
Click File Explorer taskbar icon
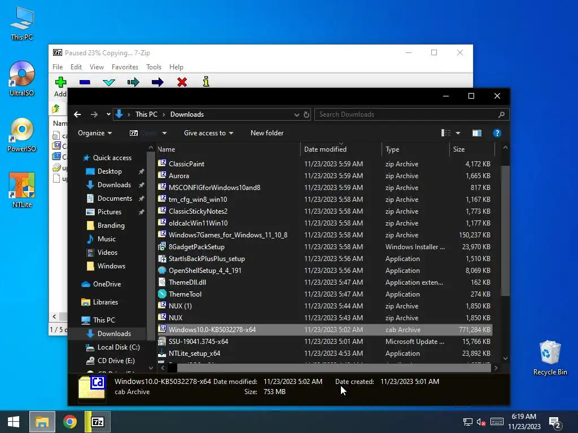click(x=42, y=422)
